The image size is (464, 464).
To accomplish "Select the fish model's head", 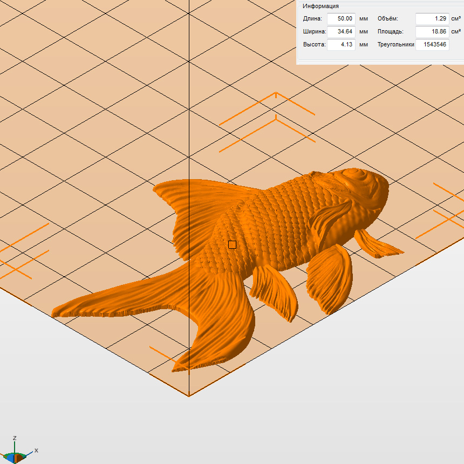I will [364, 189].
